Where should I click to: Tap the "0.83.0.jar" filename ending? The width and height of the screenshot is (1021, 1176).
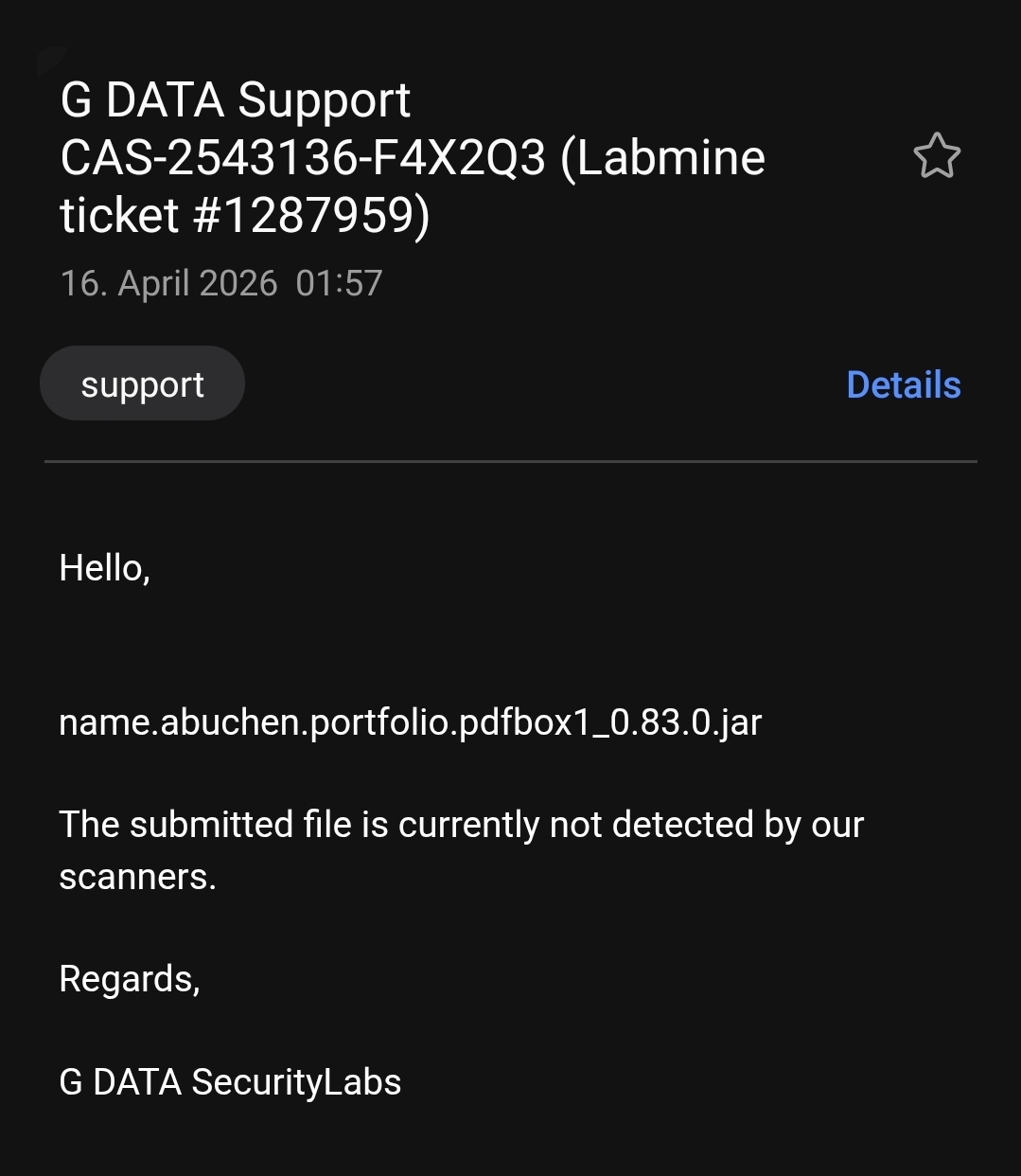pyautogui.click(x=686, y=722)
